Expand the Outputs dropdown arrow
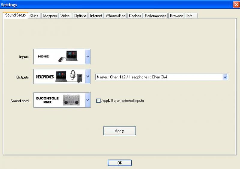240x169 pixels. 88,76
